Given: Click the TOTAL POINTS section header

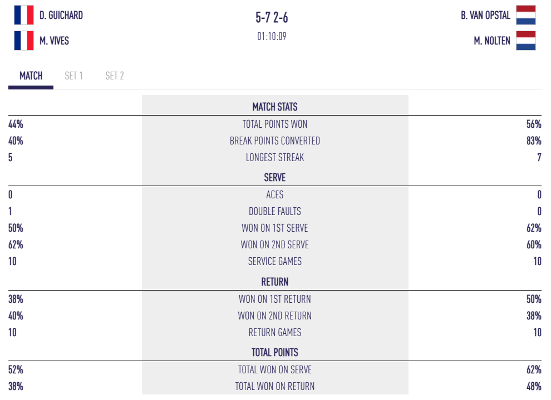Looking at the screenshot, I should (275, 352).
